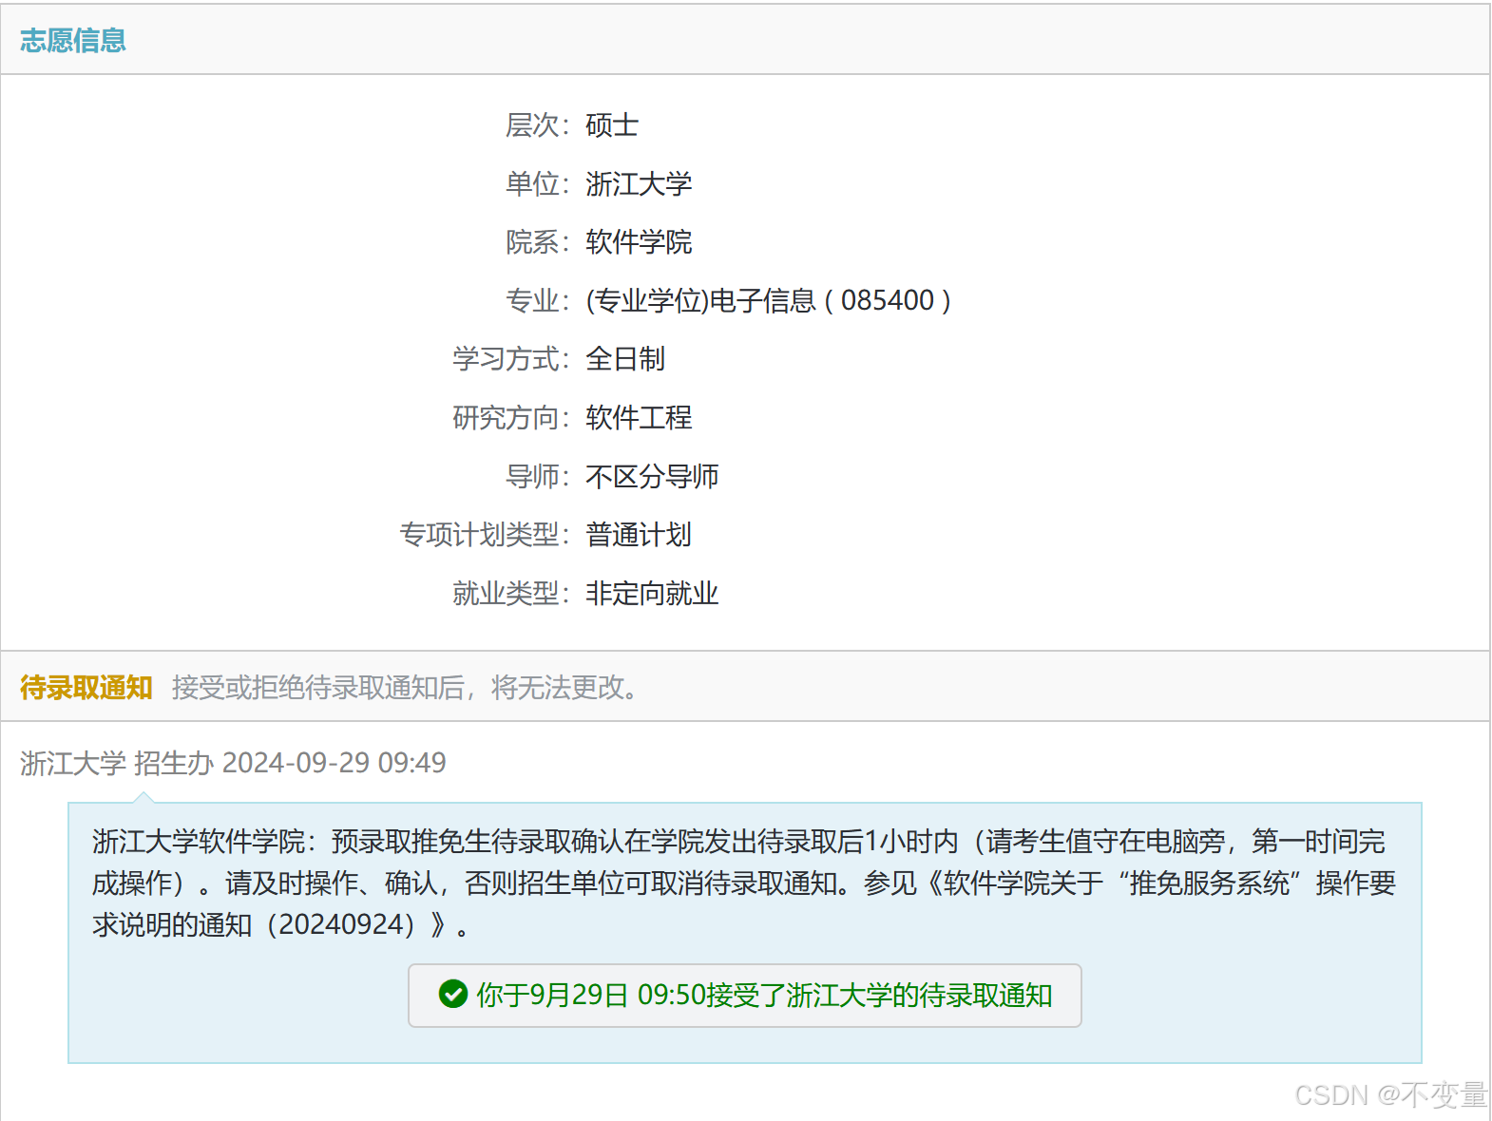Click the 就业类型 field label
Image resolution: width=1492 pixels, height=1121 pixels.
[511, 593]
